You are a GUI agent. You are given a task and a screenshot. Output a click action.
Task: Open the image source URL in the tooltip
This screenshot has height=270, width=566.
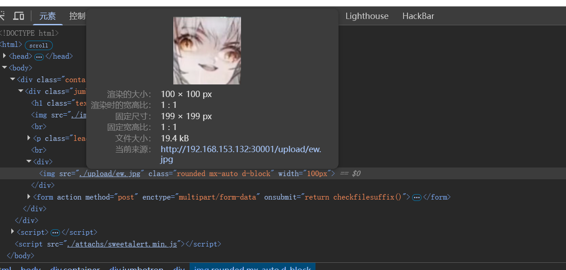[x=241, y=154]
